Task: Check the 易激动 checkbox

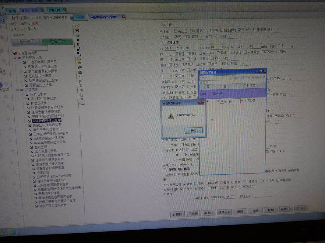Action: [182, 65]
